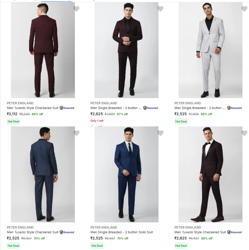Save the bow tie tuxedo suit to wishlist
The width and height of the screenshot is (249, 250).
[244, 133]
